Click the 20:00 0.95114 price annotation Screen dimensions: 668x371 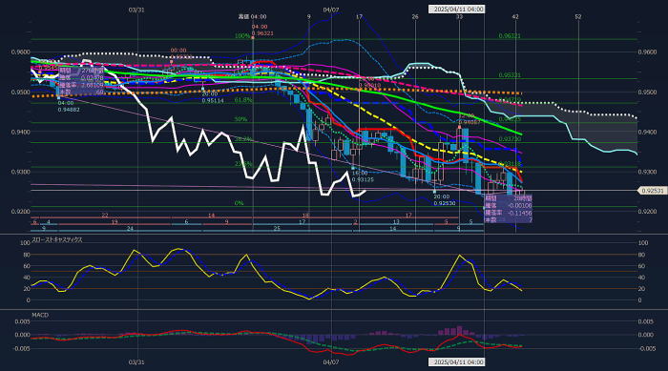213,97
